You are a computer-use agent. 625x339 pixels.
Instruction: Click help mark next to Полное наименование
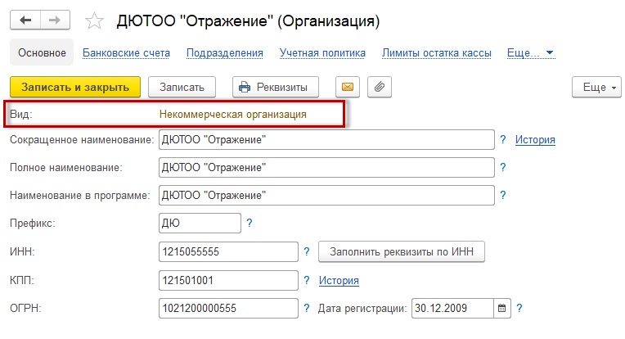[503, 168]
